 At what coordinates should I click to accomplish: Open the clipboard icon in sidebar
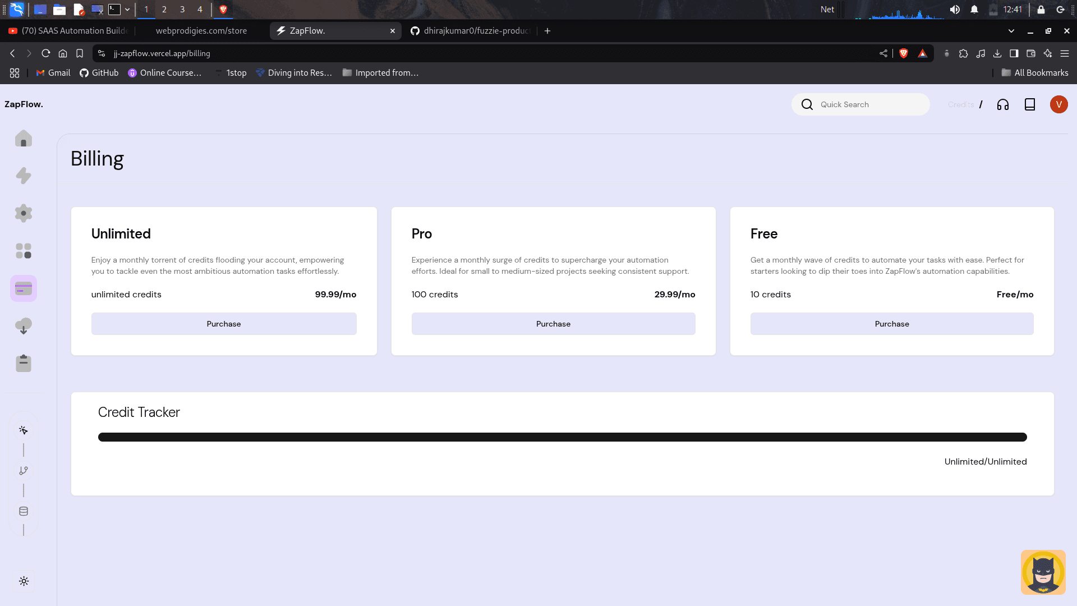tap(23, 363)
